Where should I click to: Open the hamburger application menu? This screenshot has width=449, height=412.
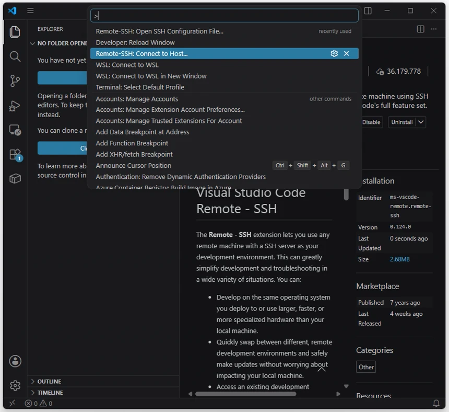(30, 10)
